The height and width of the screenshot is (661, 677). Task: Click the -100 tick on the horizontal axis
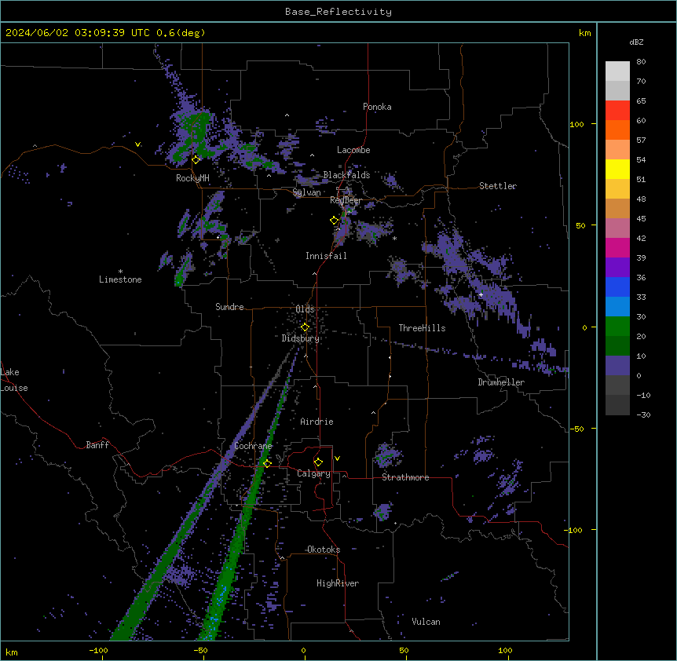[x=99, y=650]
